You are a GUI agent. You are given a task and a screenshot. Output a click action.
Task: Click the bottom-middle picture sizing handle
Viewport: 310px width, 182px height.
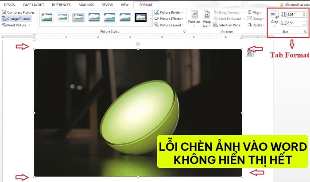pos(138,177)
